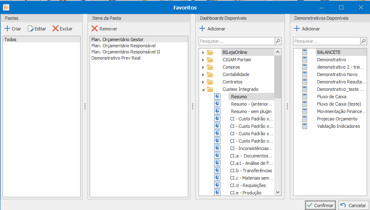Expand the Contabilidade folder node
Viewport: 370px width, 210px height.
pyautogui.click(x=203, y=75)
